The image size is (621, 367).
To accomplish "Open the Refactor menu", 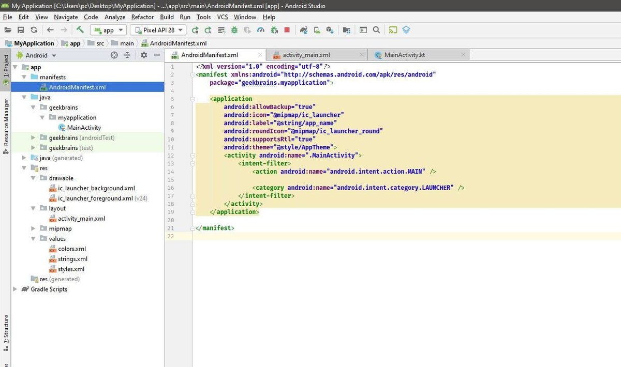I will coord(142,17).
